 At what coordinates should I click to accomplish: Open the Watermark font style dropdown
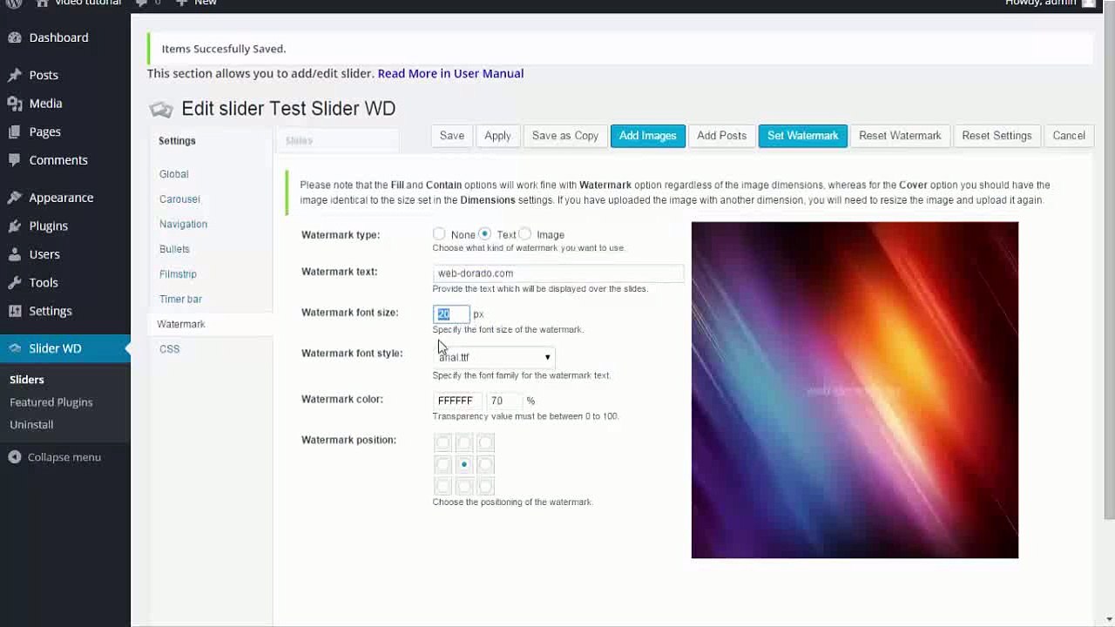click(x=494, y=357)
